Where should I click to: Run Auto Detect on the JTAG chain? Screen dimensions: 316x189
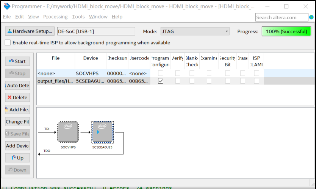[x=17, y=86]
